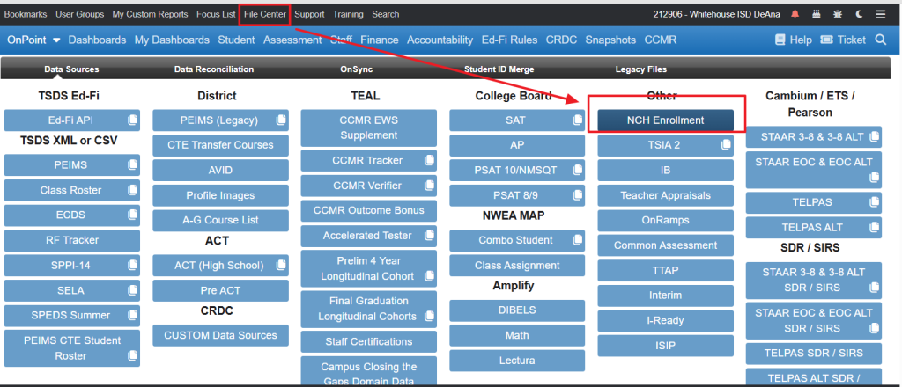Select the CUSTOM Data Sources button
Image resolution: width=902 pixels, height=387 pixels.
point(220,335)
